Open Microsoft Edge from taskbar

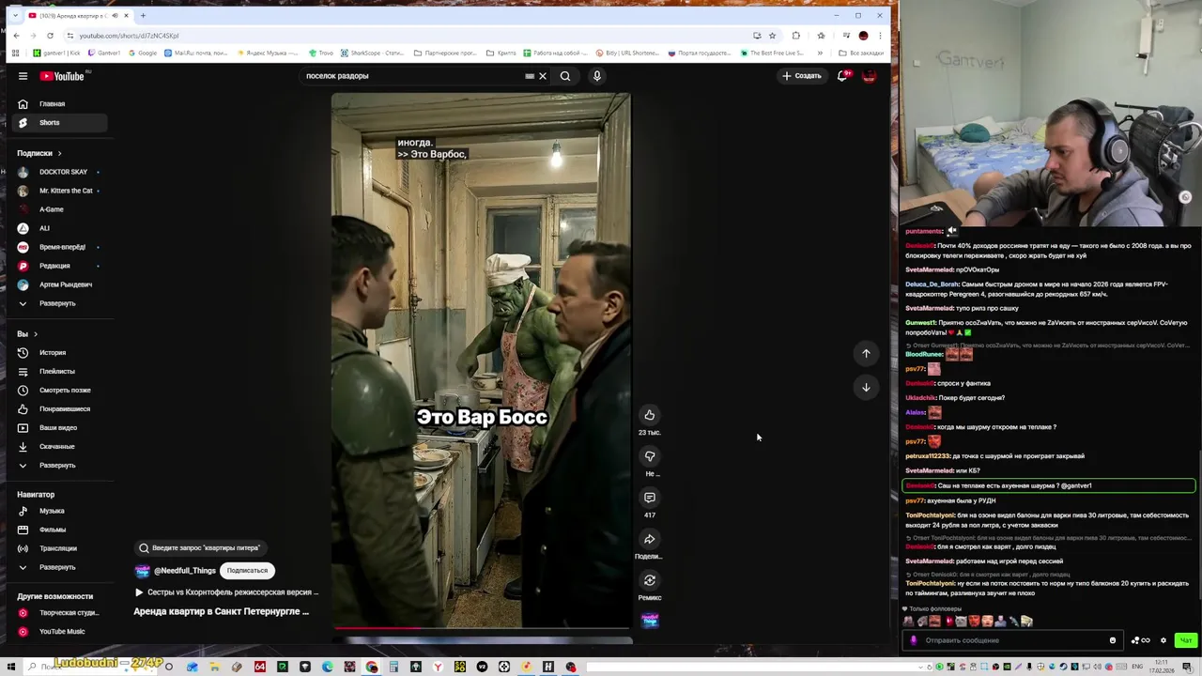327,667
